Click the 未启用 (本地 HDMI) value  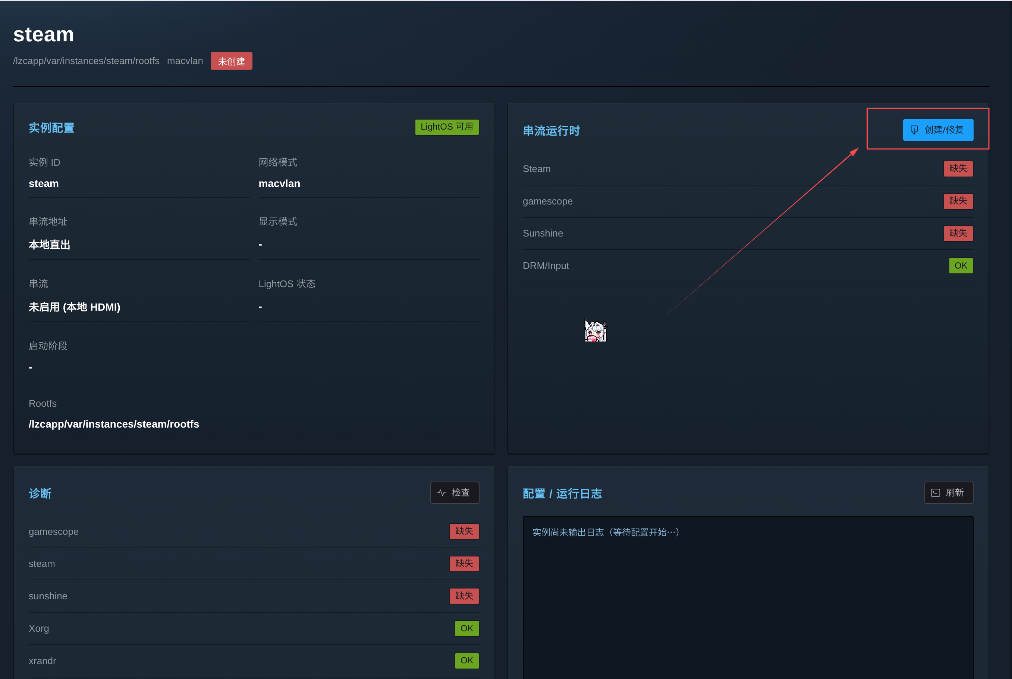pos(75,307)
